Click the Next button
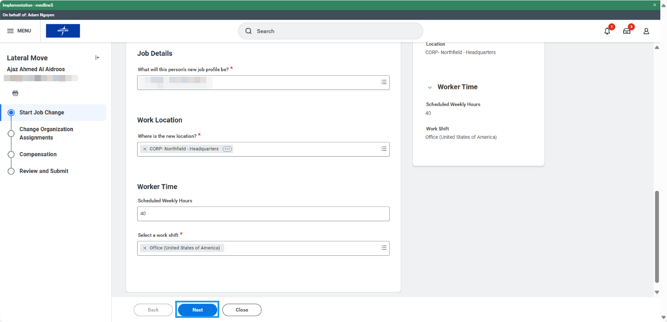Viewport: 667px width, 322px height. click(198, 310)
